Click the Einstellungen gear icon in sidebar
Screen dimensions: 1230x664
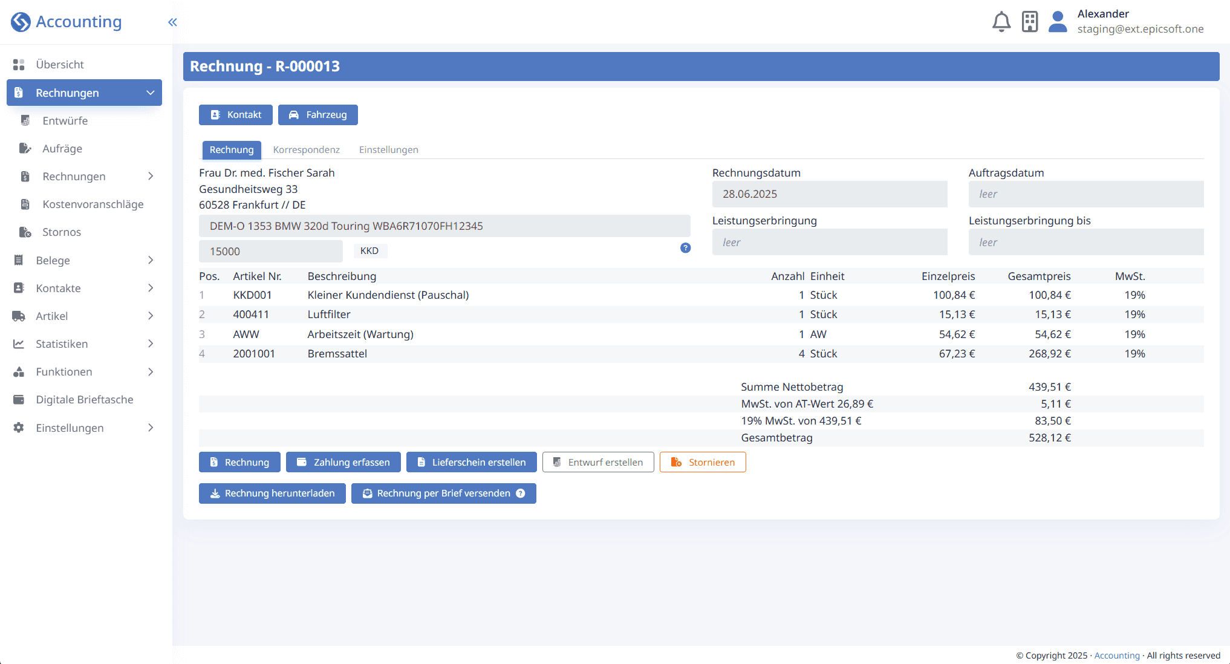point(19,428)
